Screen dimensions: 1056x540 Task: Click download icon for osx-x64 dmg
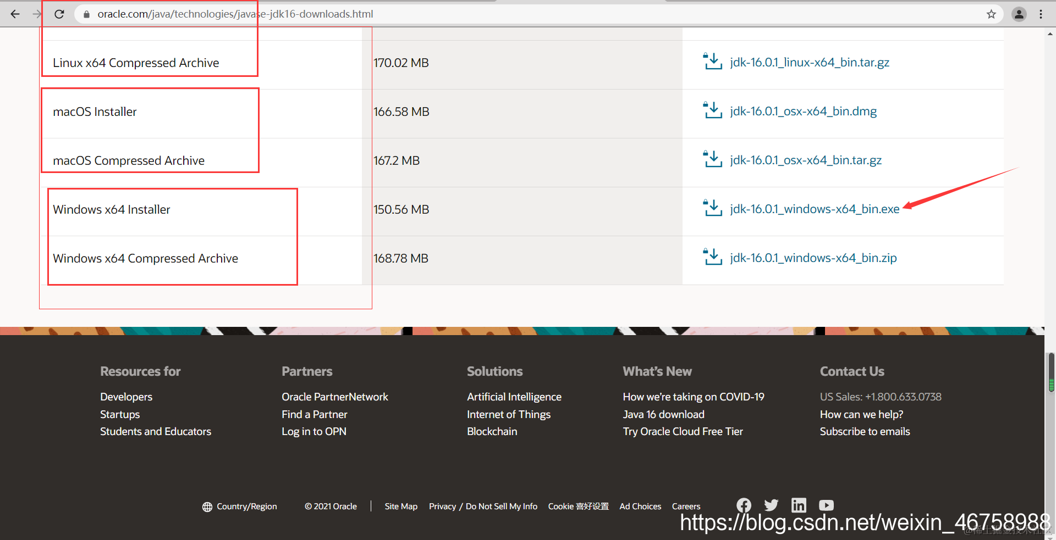713,110
